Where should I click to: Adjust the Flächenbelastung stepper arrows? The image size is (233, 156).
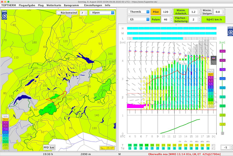tap(199, 19)
